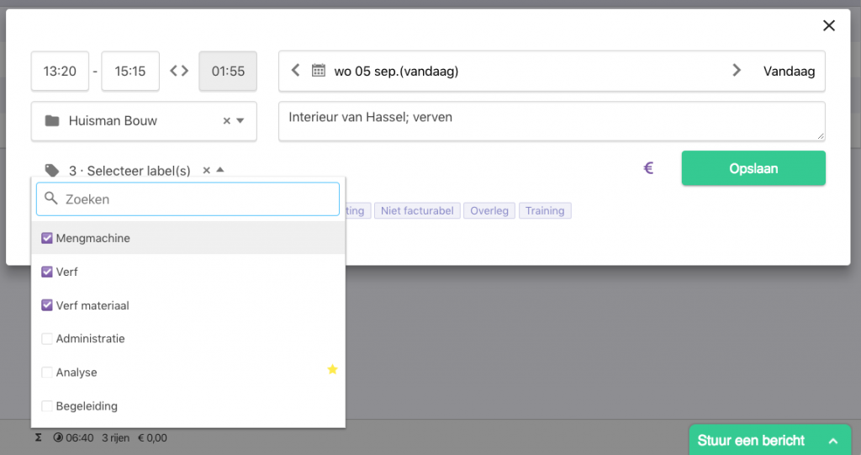The image size is (861, 455).
Task: Open the Huisman Bouw project dropdown
Action: point(240,121)
